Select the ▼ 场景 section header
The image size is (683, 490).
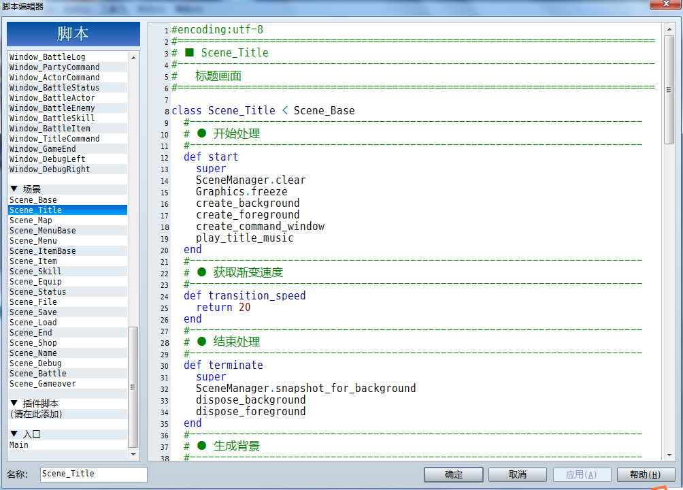(x=68, y=189)
